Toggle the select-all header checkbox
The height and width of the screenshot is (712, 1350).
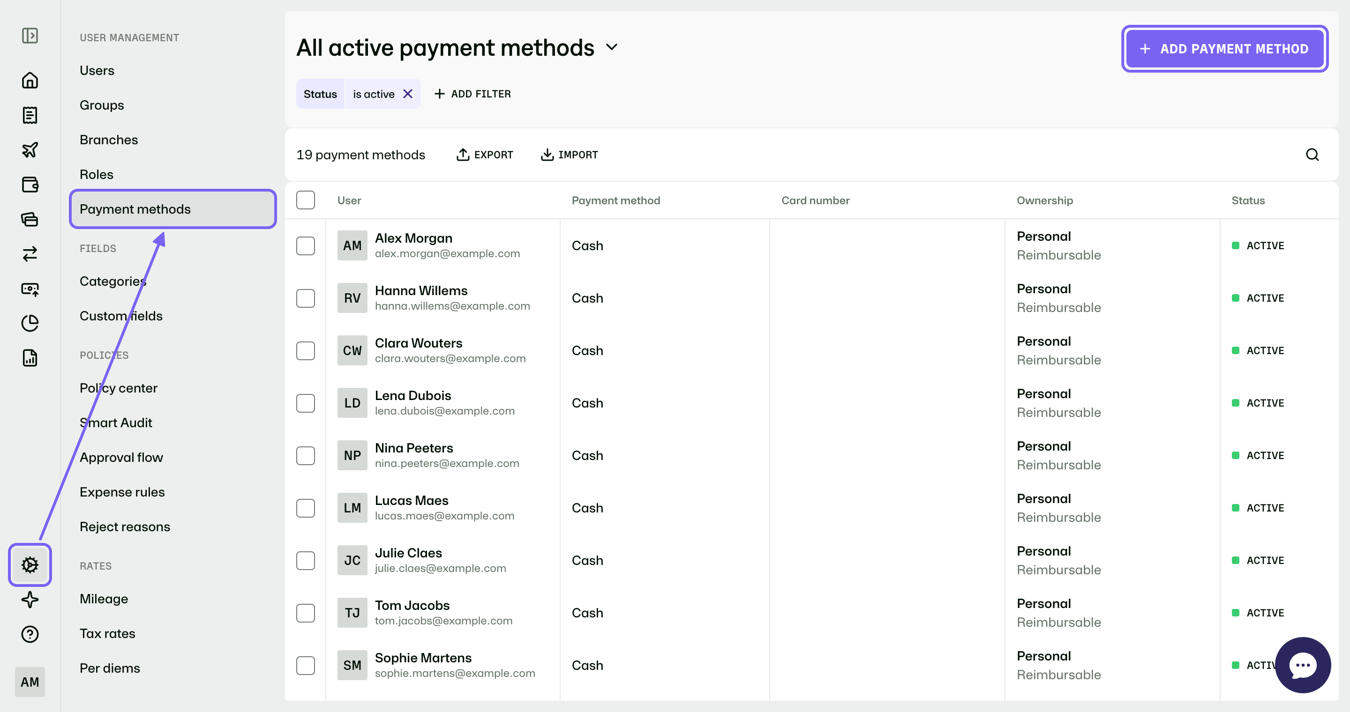point(306,200)
